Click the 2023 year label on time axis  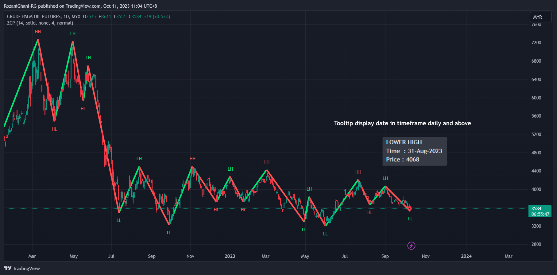pos(230,256)
